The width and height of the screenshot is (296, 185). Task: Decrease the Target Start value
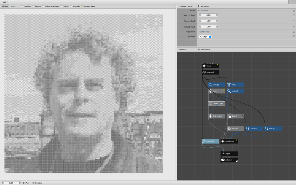(x=200, y=27)
